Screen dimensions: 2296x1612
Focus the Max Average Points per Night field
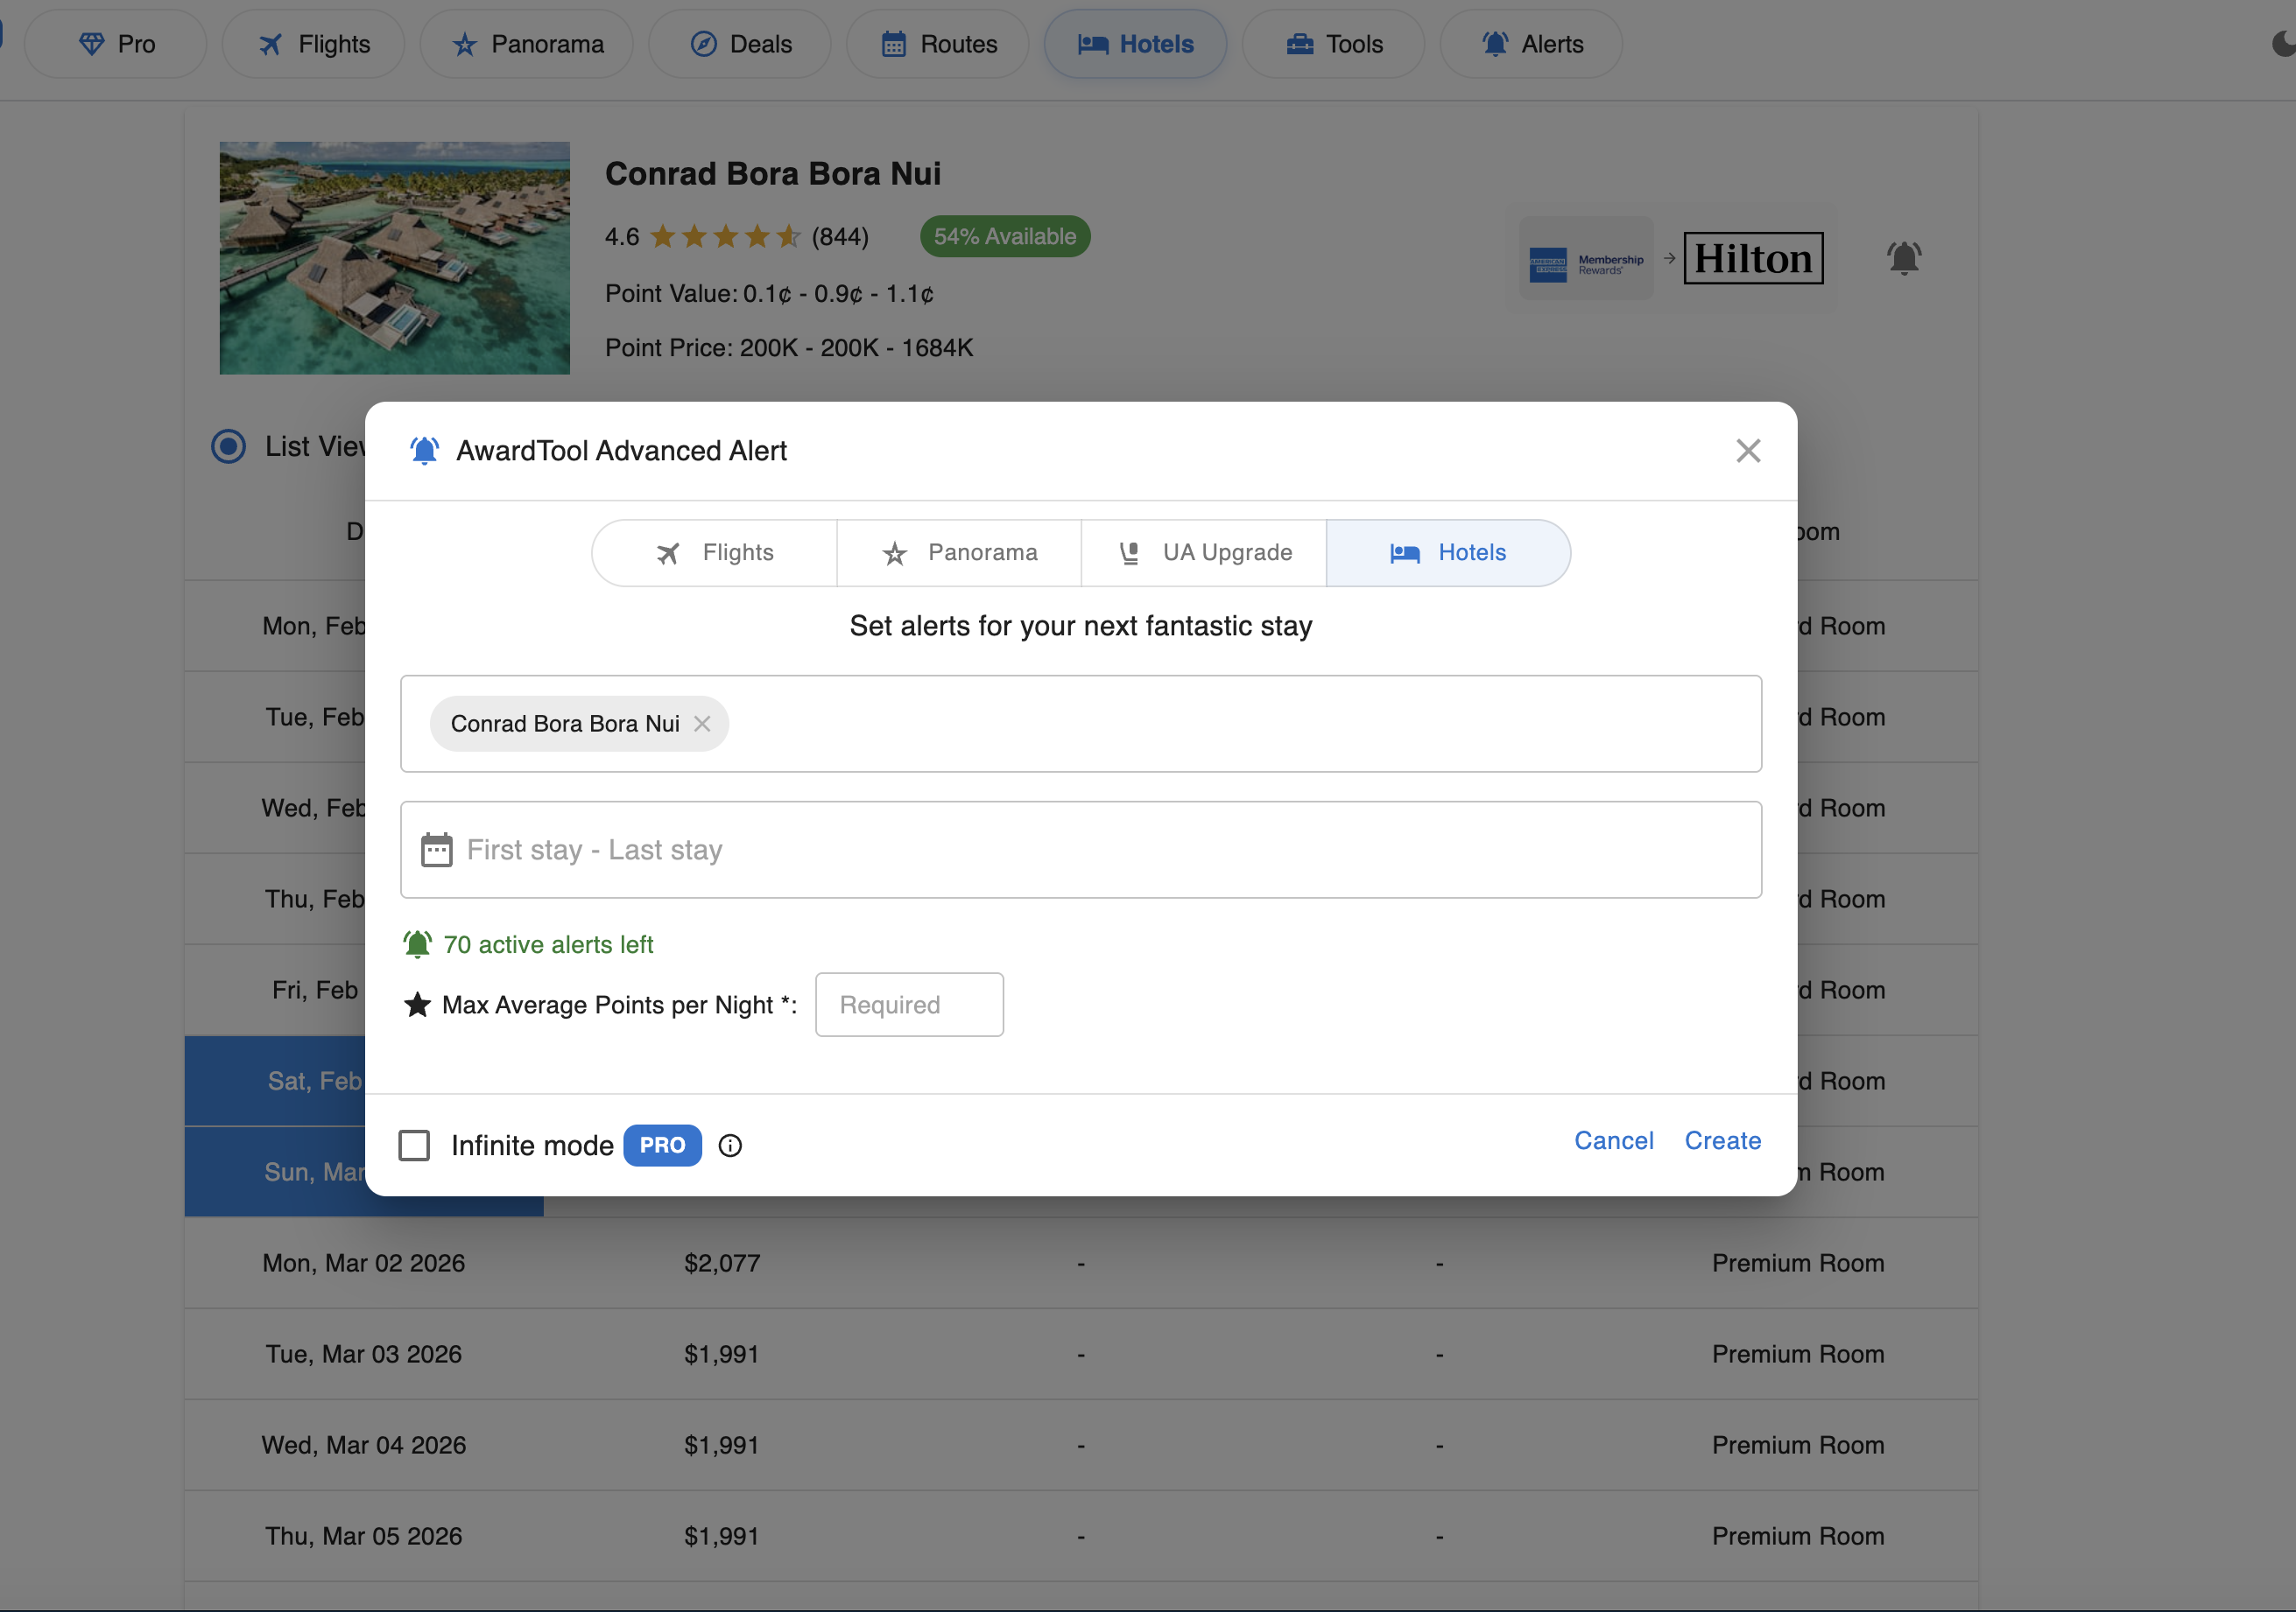point(909,1005)
